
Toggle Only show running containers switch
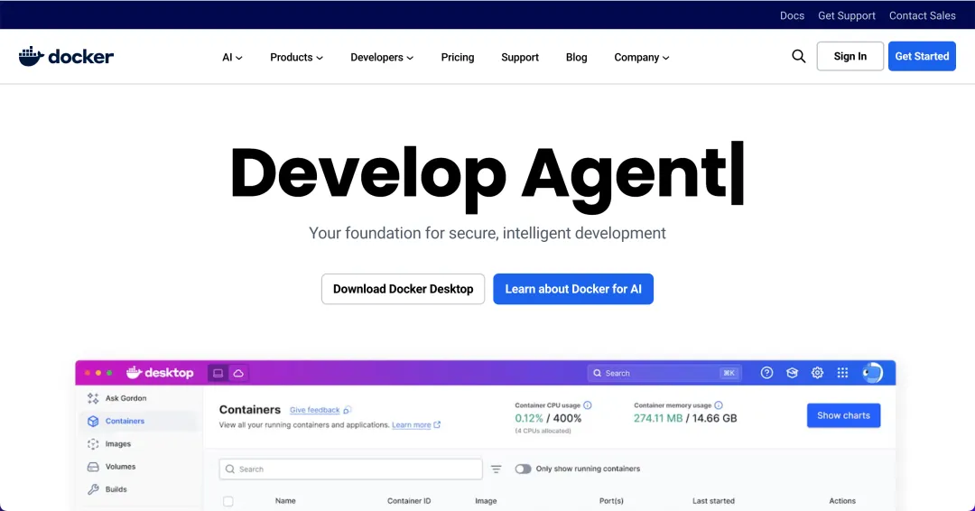523,469
